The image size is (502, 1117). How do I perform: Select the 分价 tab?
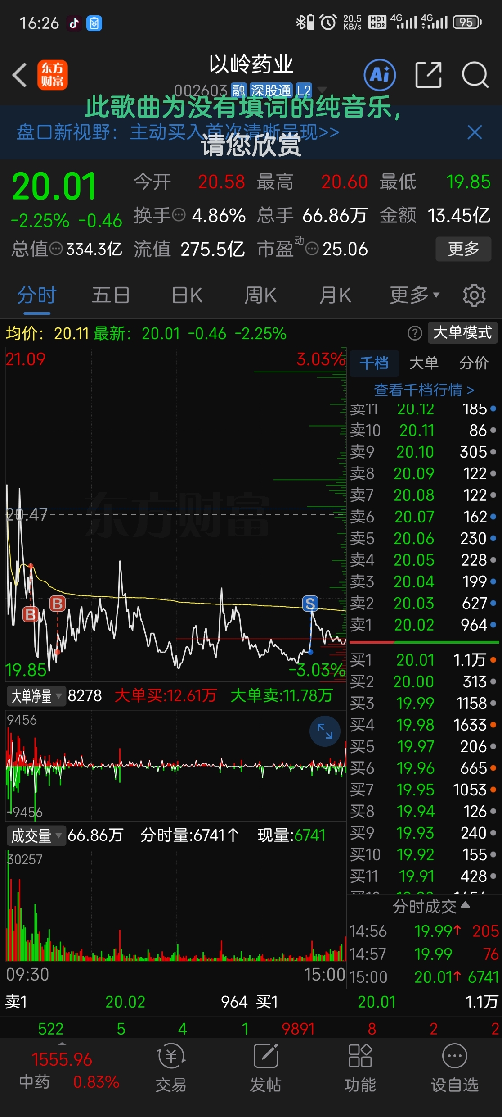coord(474,363)
